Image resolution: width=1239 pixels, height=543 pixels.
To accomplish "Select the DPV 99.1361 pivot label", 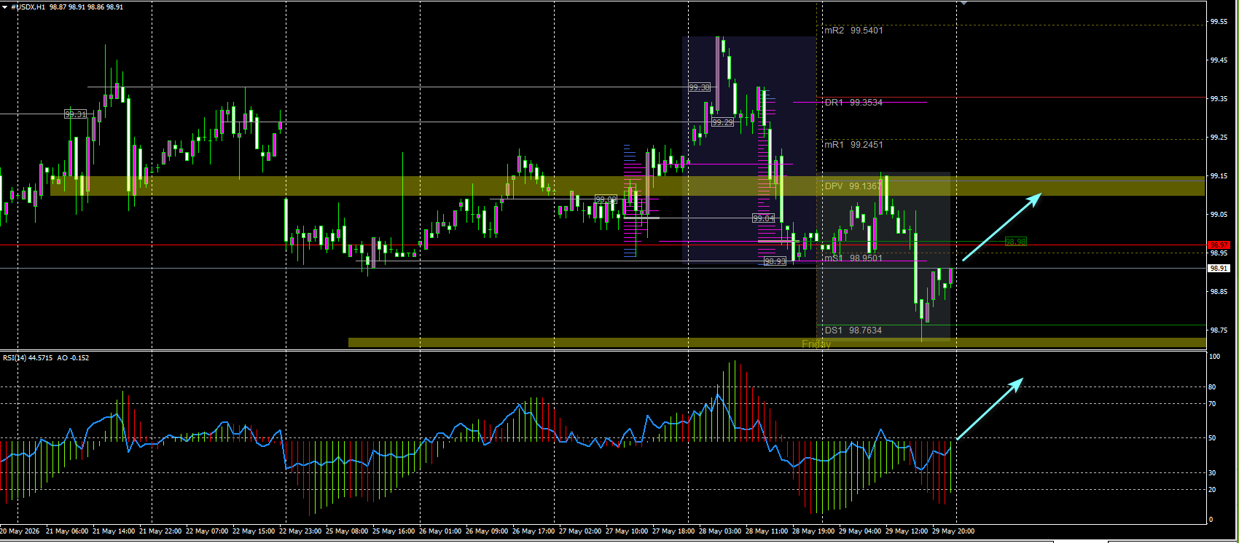I will pyautogui.click(x=853, y=186).
